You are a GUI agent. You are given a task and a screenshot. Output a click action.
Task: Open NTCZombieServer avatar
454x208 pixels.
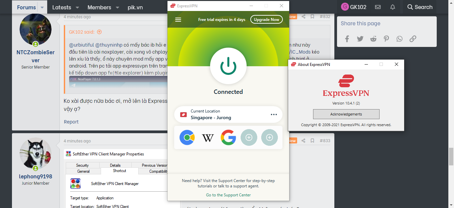36,30
